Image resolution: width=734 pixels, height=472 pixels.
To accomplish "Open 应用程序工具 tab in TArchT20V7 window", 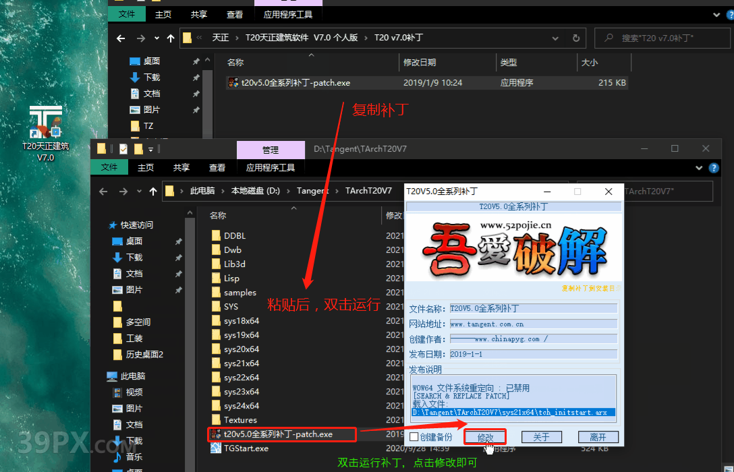I will pyautogui.click(x=271, y=167).
